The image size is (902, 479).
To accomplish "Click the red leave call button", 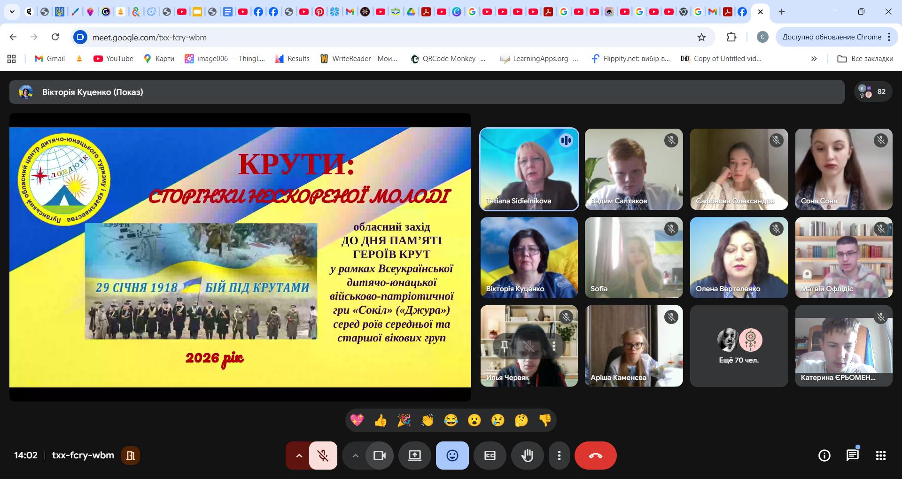I will (595, 456).
